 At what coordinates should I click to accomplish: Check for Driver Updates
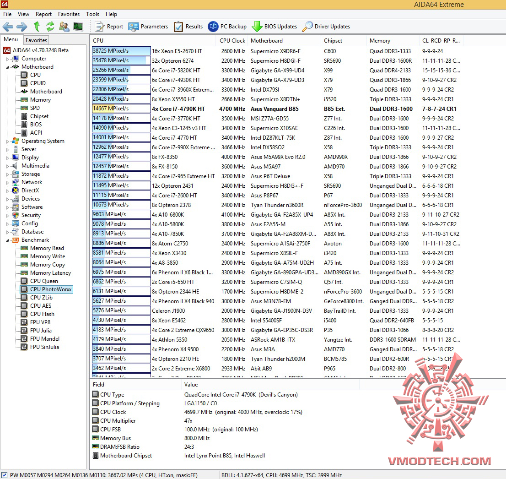coord(326,27)
